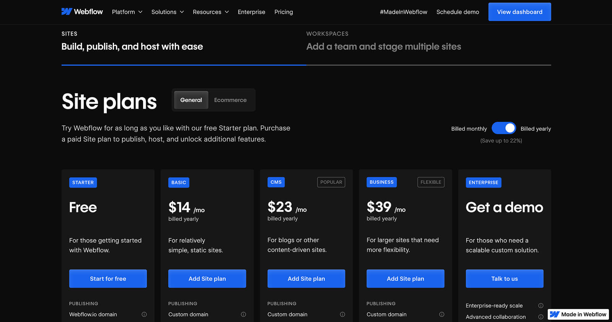Click the '(Save up to 22%)' text
This screenshot has width=612, height=322.
point(501,141)
